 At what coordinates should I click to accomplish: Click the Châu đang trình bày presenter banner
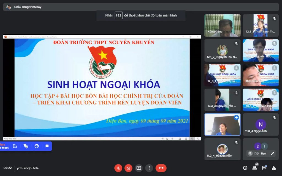tap(141, 7)
